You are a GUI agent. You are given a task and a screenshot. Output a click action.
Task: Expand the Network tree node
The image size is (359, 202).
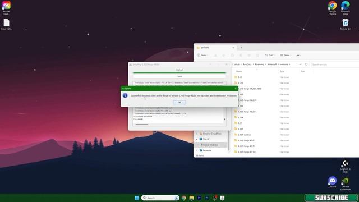click(x=196, y=150)
